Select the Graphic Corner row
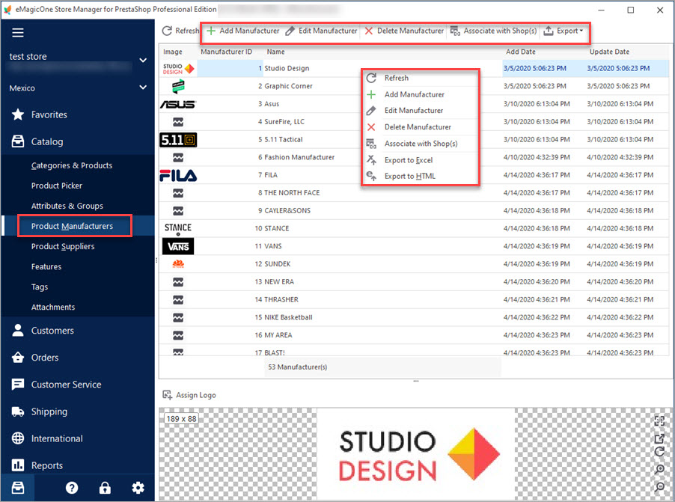675x502 pixels. click(x=414, y=86)
